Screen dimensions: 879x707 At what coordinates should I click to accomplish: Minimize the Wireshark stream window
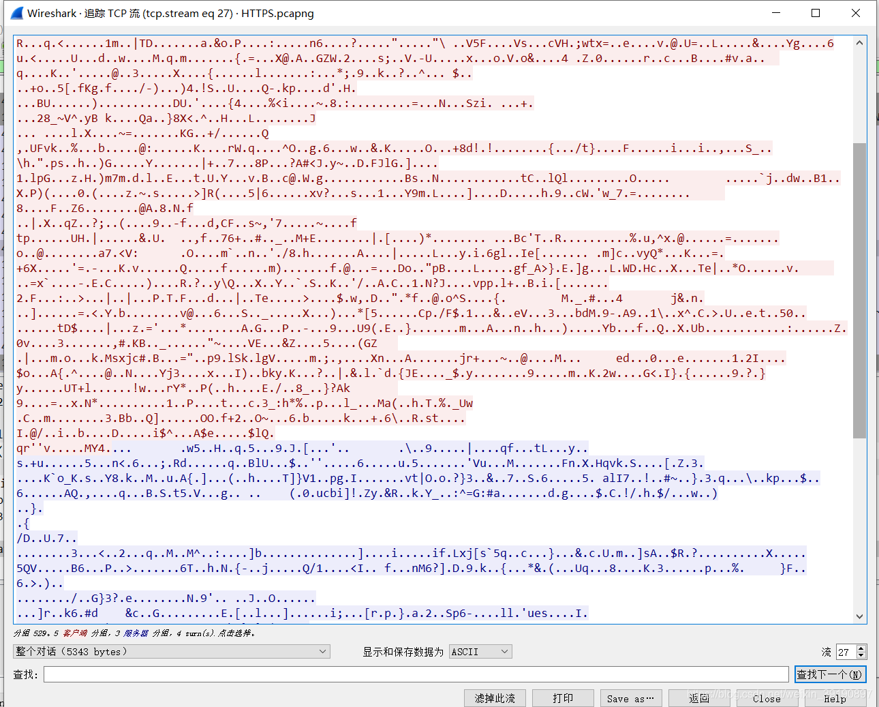click(x=776, y=13)
